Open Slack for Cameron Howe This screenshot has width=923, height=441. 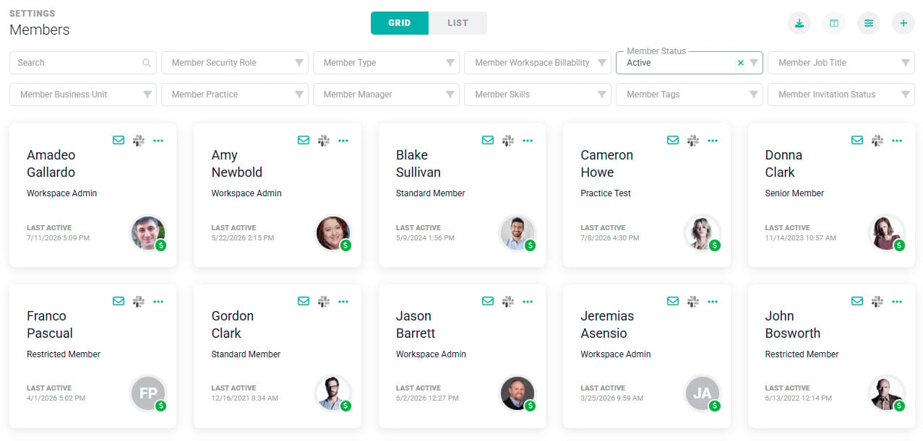pos(693,140)
